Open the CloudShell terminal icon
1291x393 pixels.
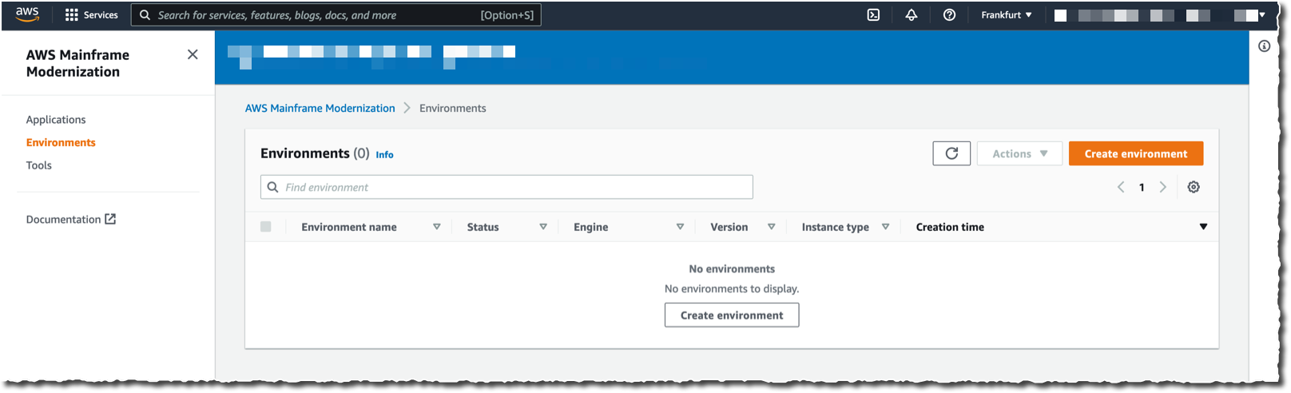(873, 14)
